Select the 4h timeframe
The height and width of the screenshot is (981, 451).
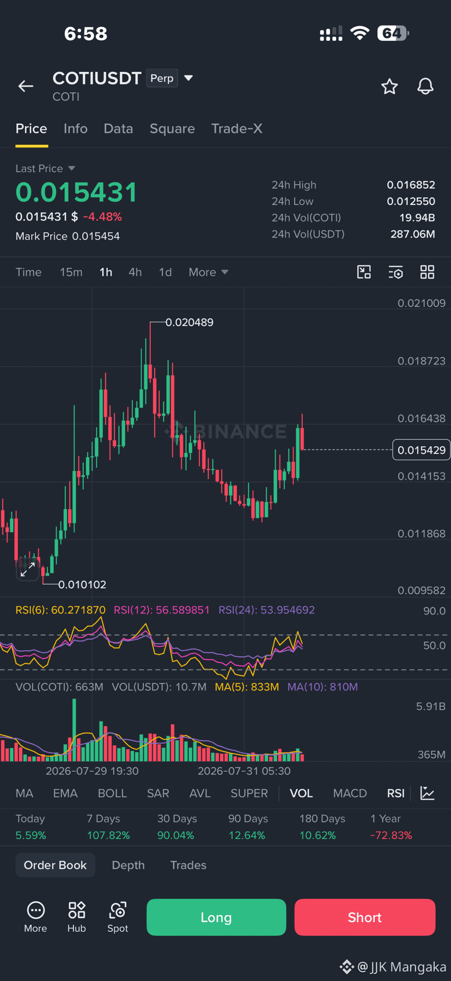[135, 272]
